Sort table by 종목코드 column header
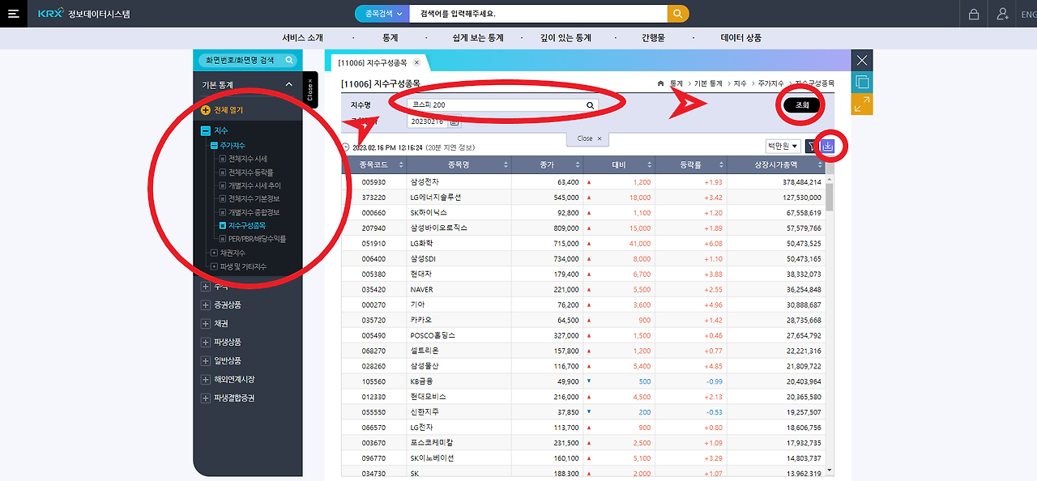Viewport: 1037px width, 481px height. point(373,165)
